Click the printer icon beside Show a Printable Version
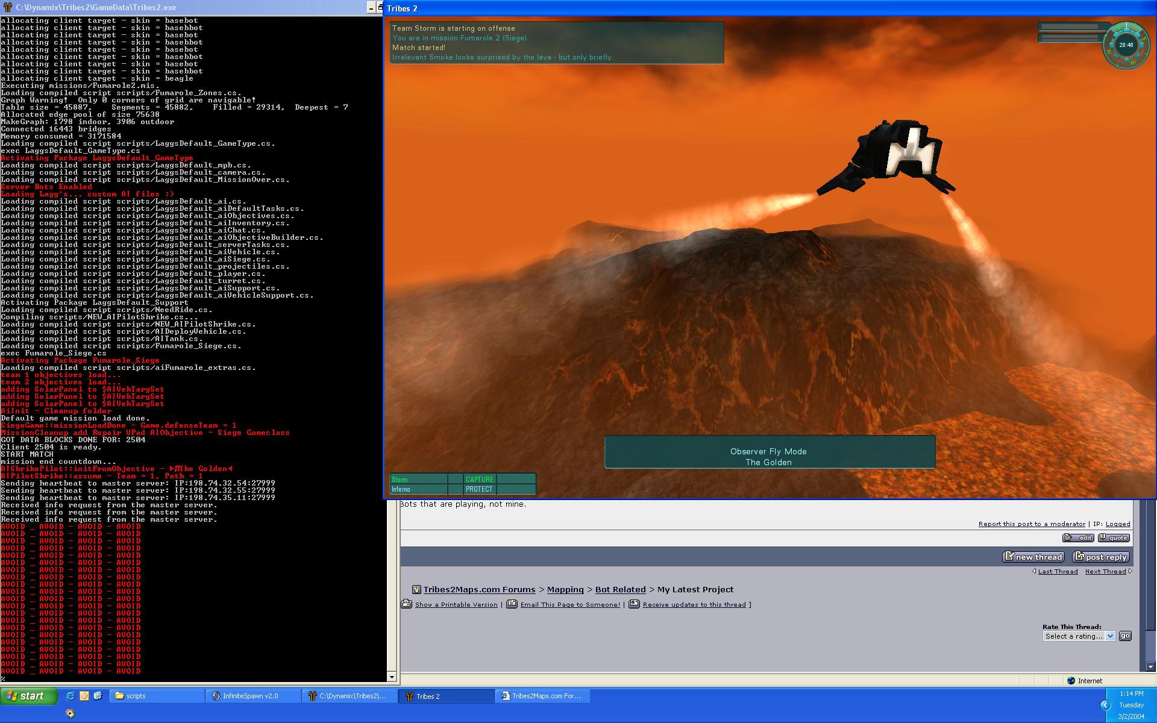Image resolution: width=1157 pixels, height=723 pixels. click(x=407, y=604)
